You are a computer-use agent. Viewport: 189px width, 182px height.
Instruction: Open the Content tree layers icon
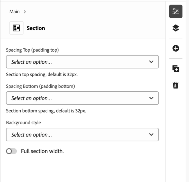coord(176,28)
